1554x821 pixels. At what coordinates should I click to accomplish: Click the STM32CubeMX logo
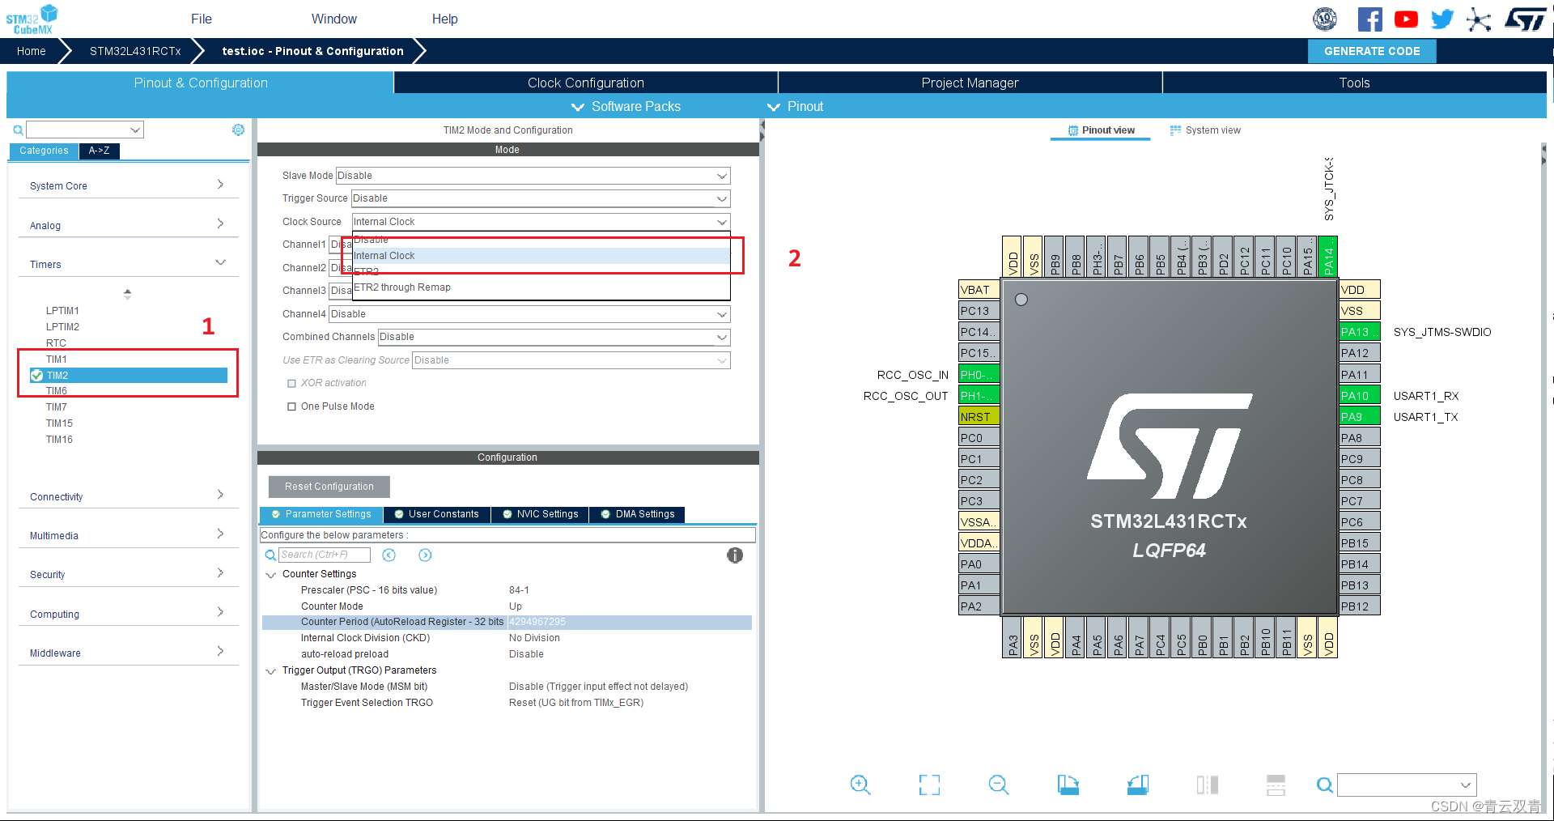32,19
